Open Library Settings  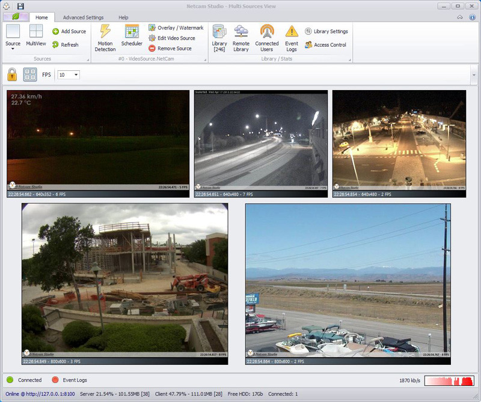[x=326, y=31]
